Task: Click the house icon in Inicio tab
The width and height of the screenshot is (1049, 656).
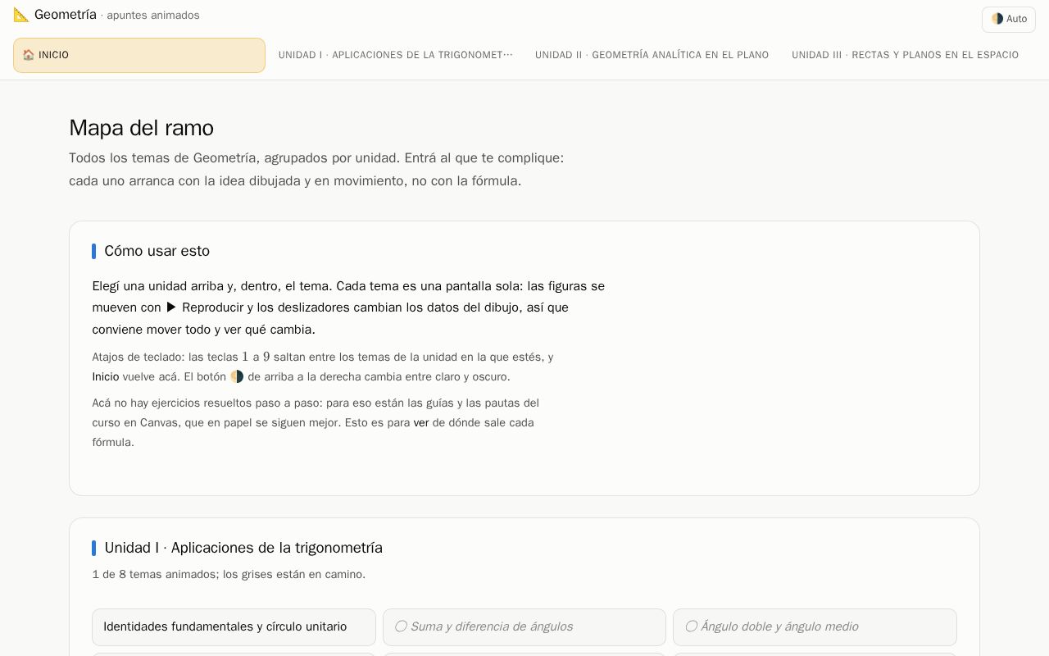Action: pyautogui.click(x=29, y=55)
